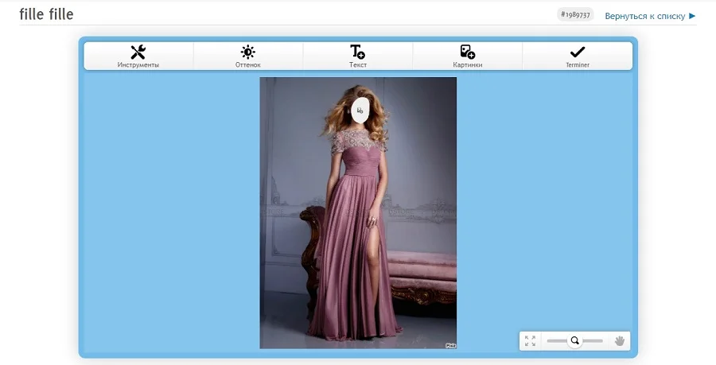Activate the hand pan tool
The image size is (716, 365).
point(620,341)
